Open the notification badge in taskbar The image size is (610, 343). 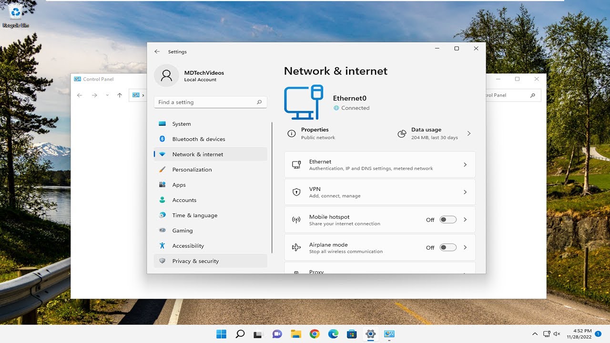pyautogui.click(x=598, y=334)
